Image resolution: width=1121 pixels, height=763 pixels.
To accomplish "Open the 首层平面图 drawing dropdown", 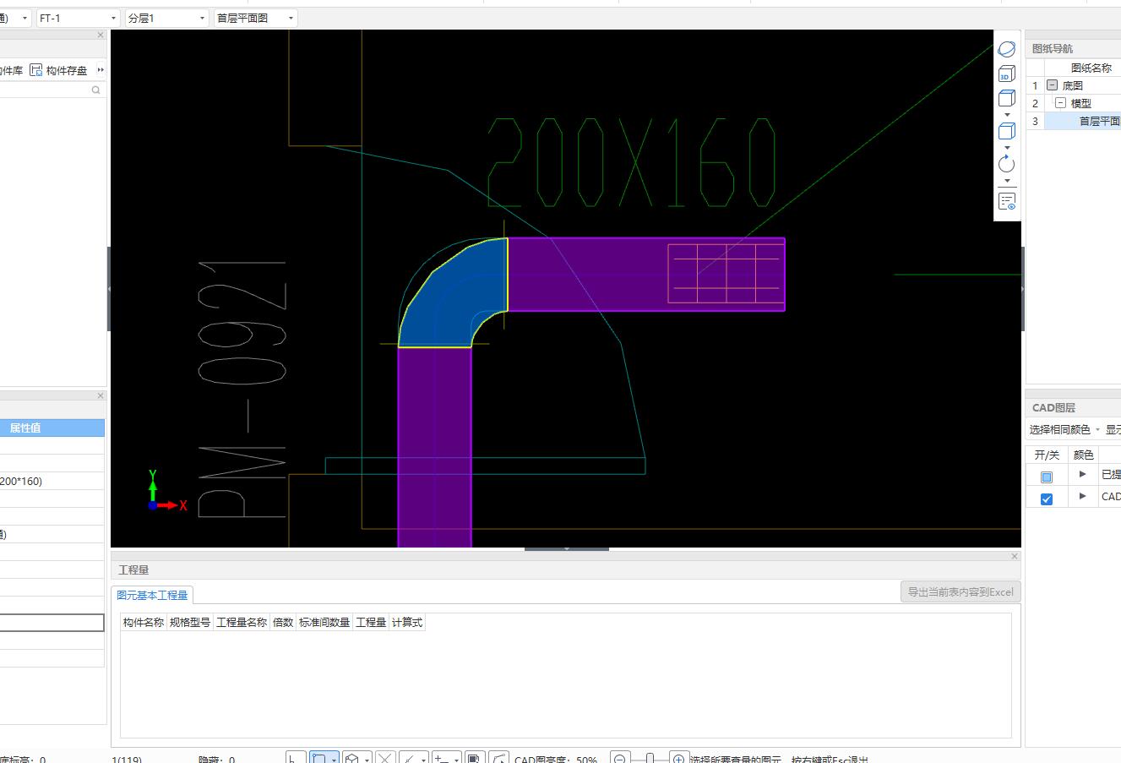I will 255,18.
